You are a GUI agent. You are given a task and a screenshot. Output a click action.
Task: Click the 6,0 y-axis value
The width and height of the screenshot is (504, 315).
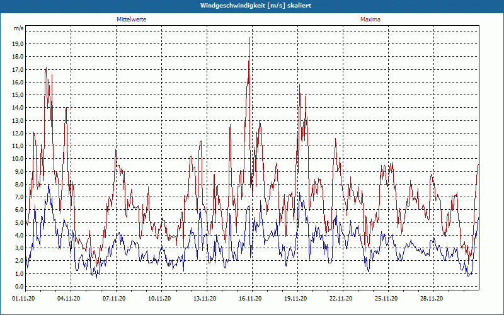pos(19,210)
